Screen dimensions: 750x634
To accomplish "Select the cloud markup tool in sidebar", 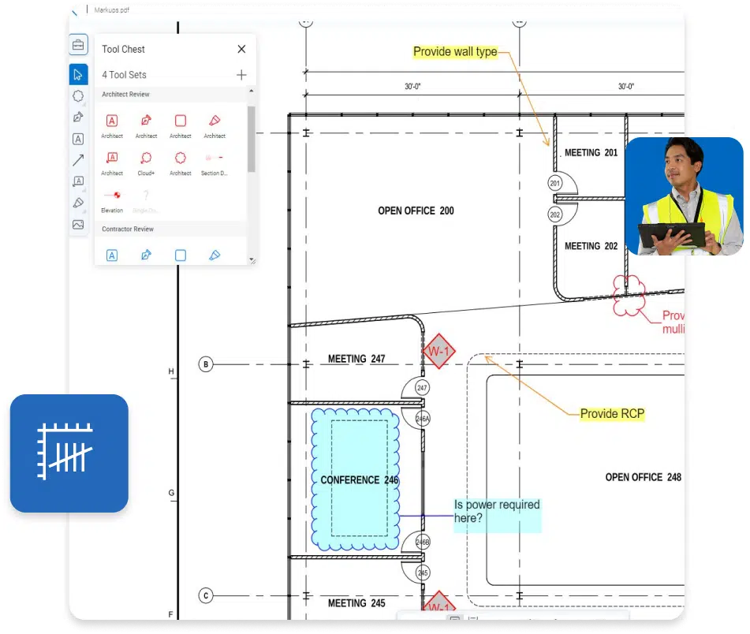I will point(78,96).
